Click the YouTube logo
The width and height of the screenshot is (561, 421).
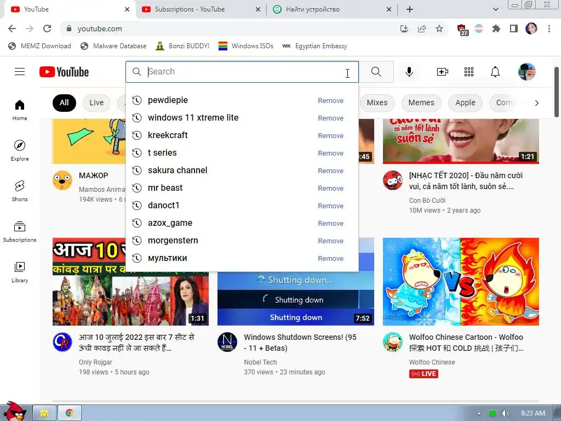pyautogui.click(x=64, y=72)
